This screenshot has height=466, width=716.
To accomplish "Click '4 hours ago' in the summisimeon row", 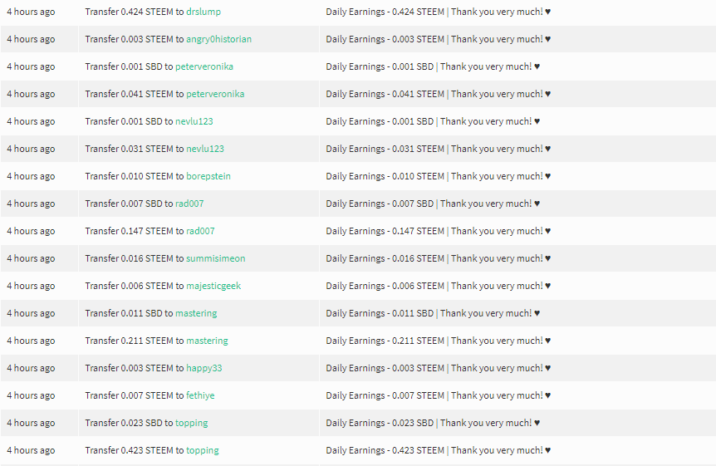I will click(x=31, y=258).
